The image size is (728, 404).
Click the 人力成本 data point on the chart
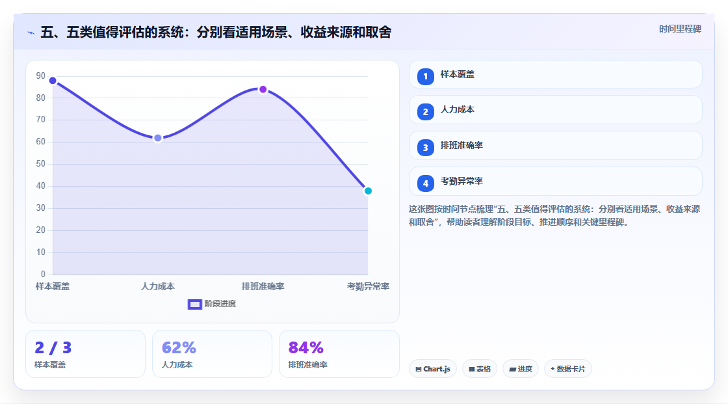pyautogui.click(x=158, y=138)
